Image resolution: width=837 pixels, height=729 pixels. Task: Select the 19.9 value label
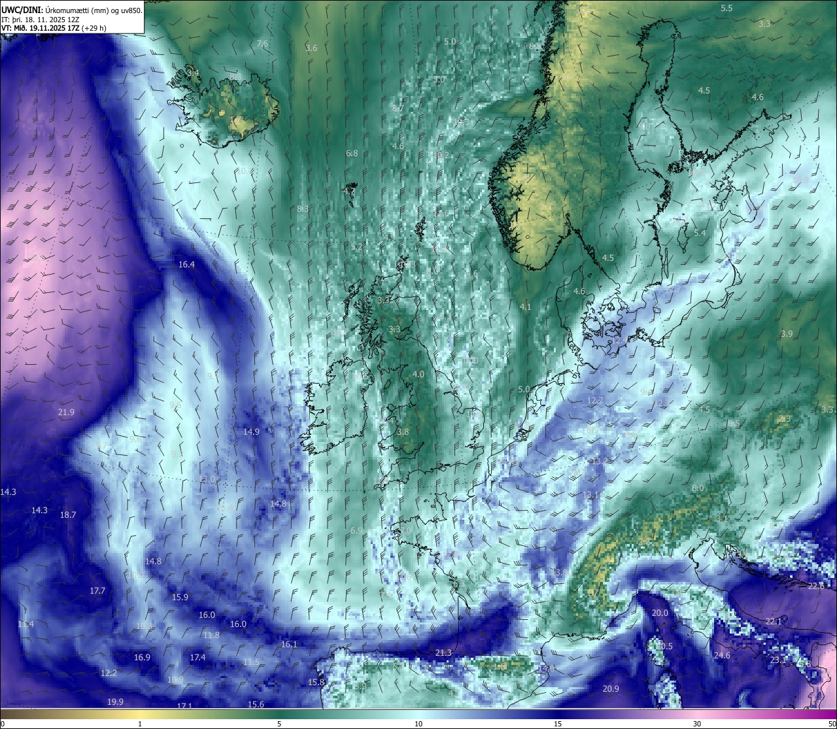[x=115, y=702]
